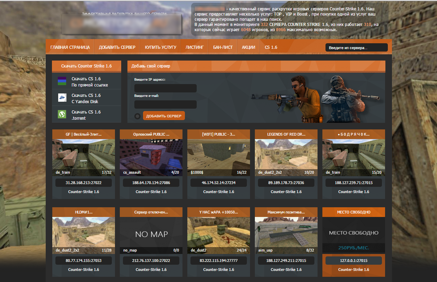
Task: Click the IP address 46.174.52.14:27234
Action: click(218, 183)
